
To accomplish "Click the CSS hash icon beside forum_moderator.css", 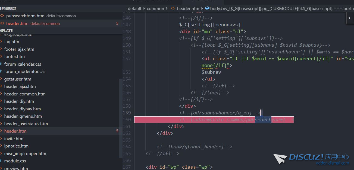I will [1, 72].
